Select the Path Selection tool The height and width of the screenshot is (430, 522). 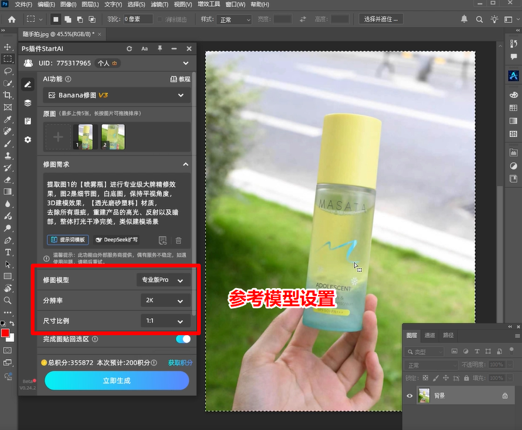pyautogui.click(x=8, y=264)
